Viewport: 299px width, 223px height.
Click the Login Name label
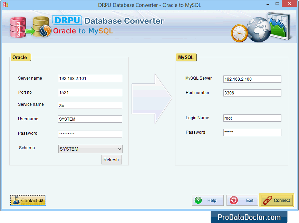click(x=197, y=118)
